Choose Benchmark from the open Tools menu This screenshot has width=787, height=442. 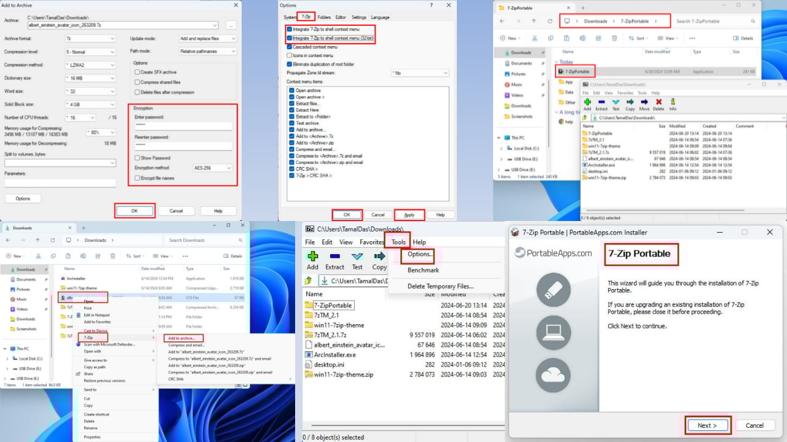pyautogui.click(x=423, y=270)
